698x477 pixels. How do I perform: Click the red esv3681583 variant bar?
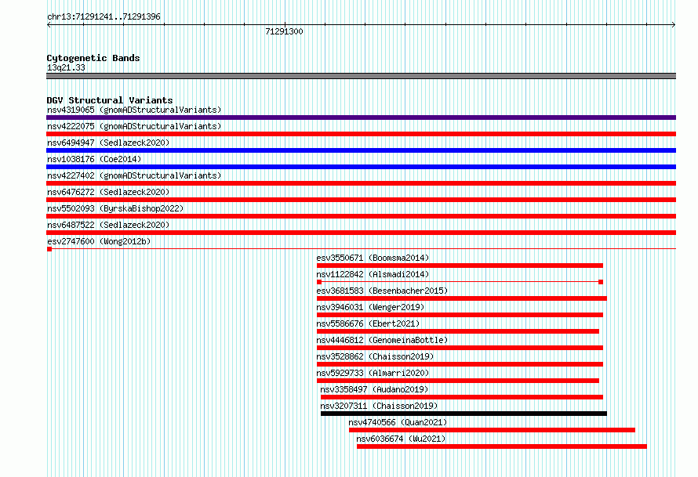point(462,298)
